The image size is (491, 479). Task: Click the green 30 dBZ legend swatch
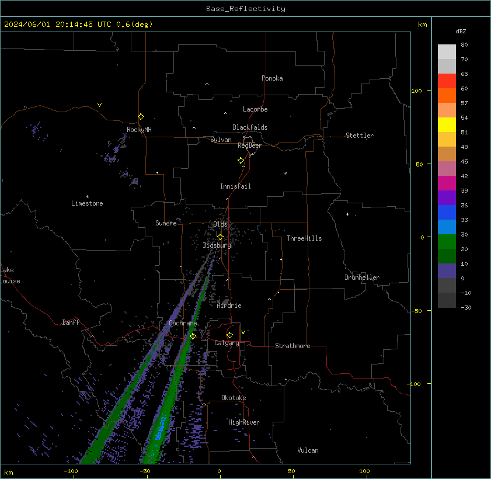click(447, 241)
